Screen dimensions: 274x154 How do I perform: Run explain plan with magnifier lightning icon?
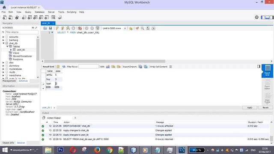pyautogui.click(x=68, y=28)
